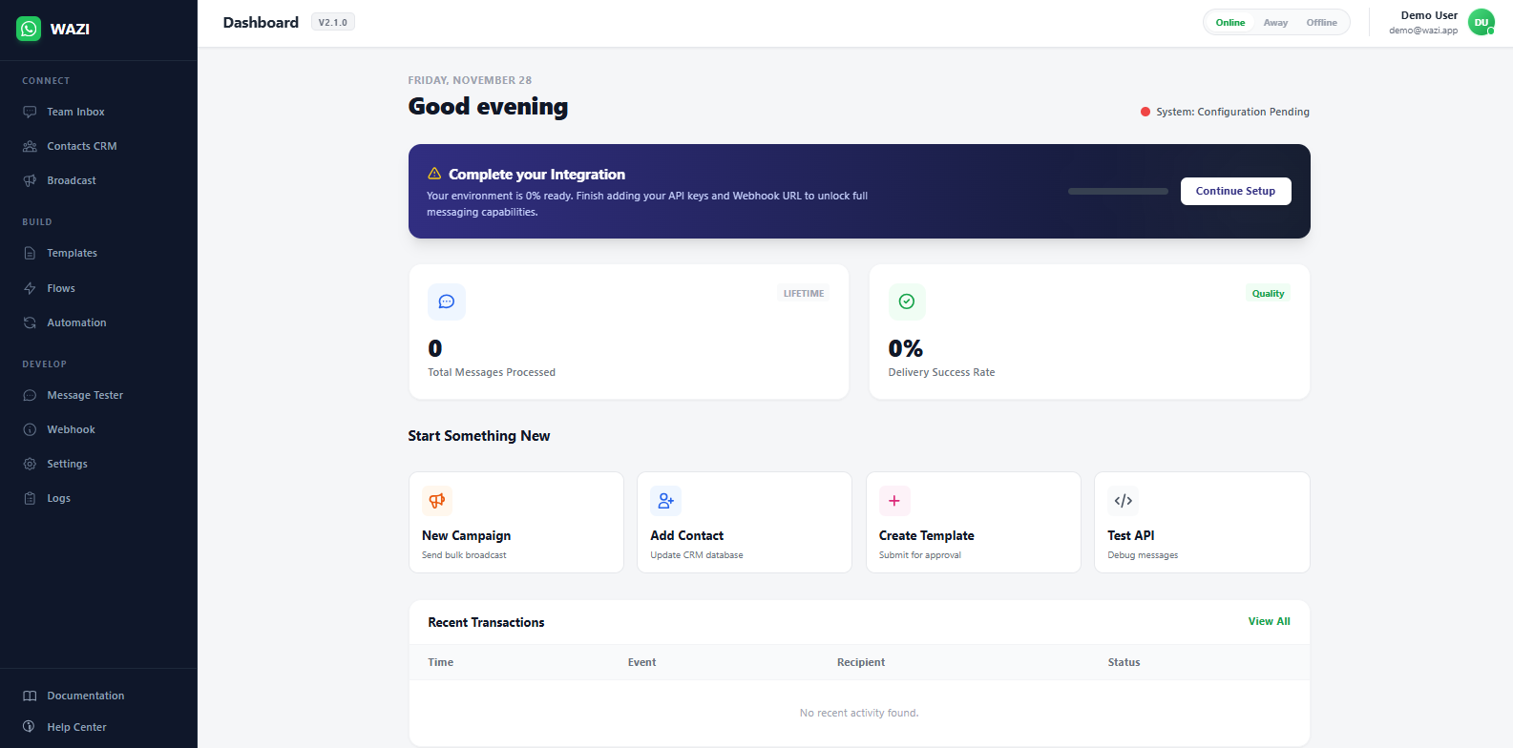1513x748 pixels.
Task: Click the New Campaign megaphone icon
Action: (x=437, y=501)
